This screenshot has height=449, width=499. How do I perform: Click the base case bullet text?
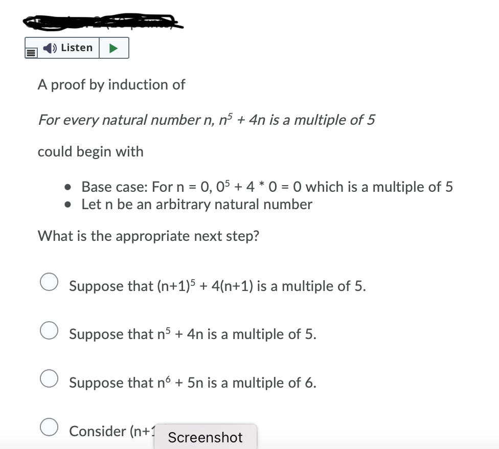266,187
